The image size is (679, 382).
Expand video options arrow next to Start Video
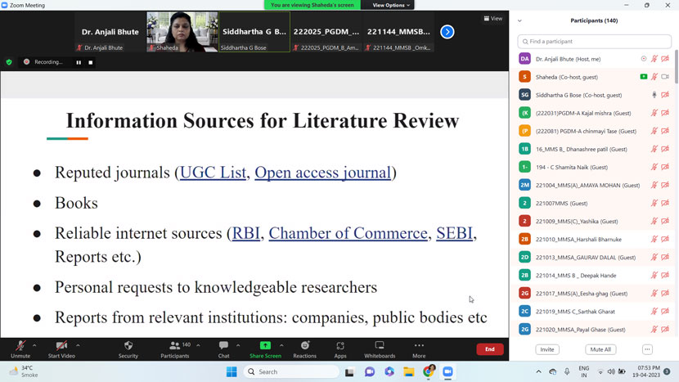[78, 346]
